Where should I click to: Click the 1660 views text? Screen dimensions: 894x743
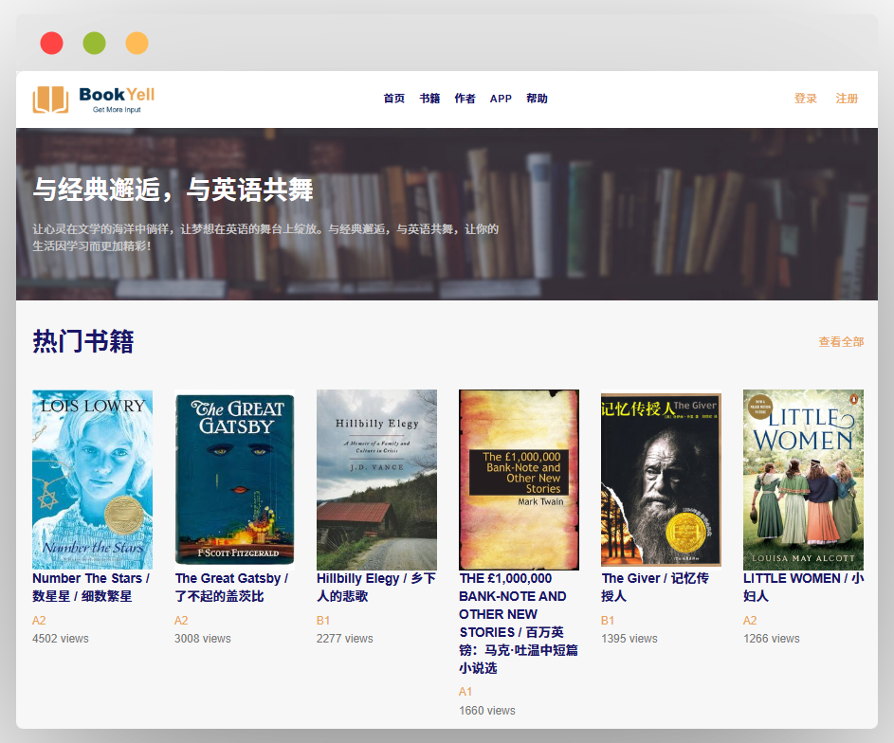[x=487, y=711]
